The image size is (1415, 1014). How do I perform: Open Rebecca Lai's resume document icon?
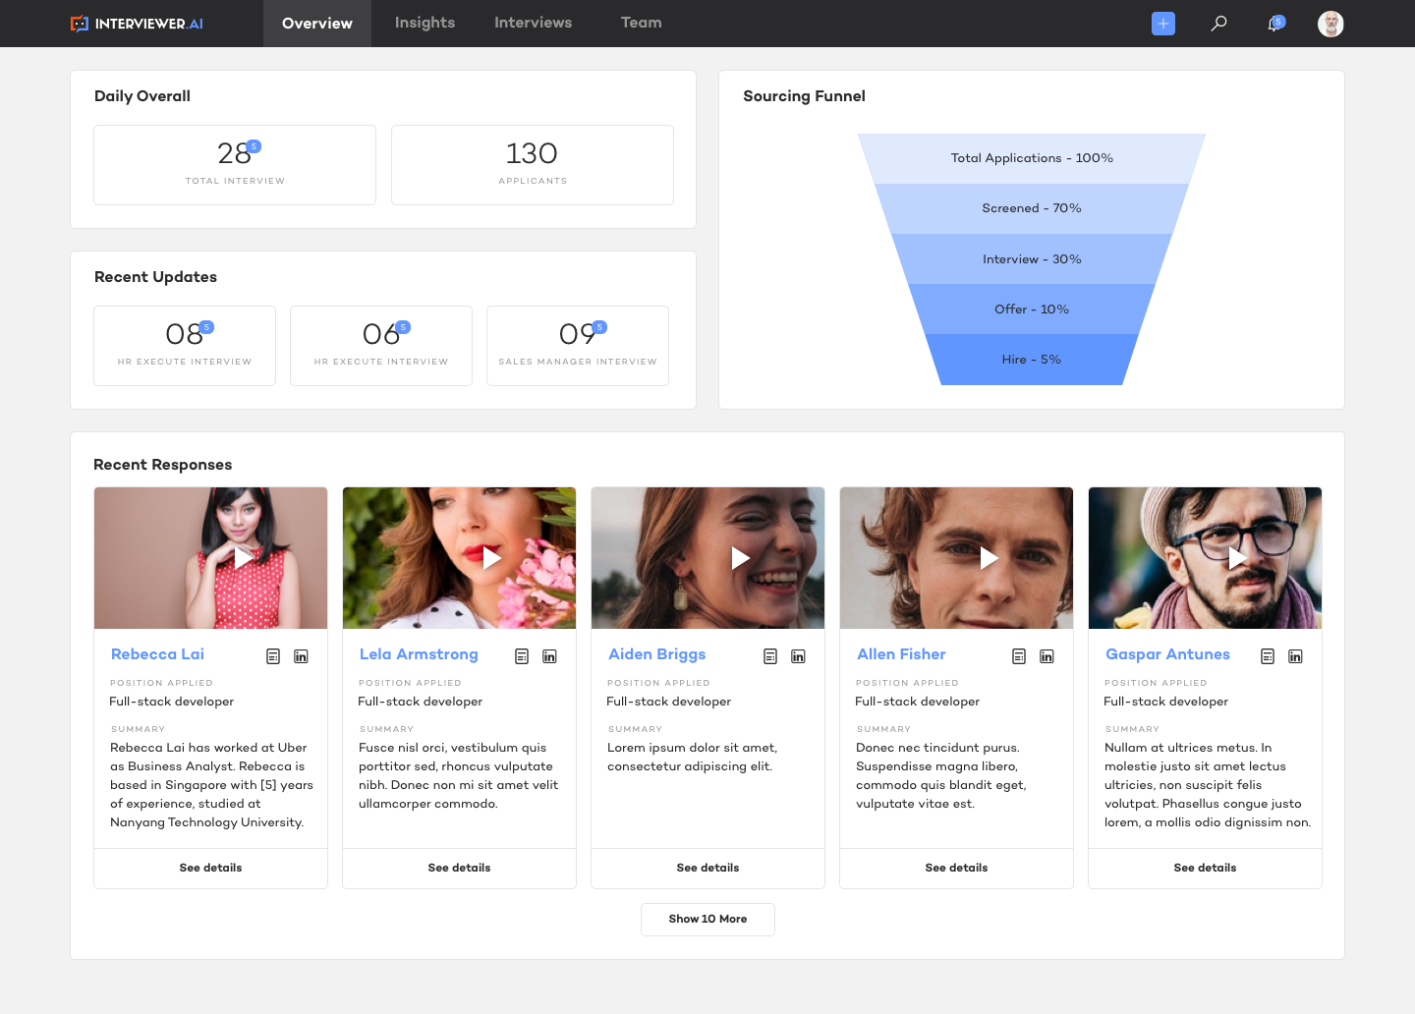[x=273, y=656]
